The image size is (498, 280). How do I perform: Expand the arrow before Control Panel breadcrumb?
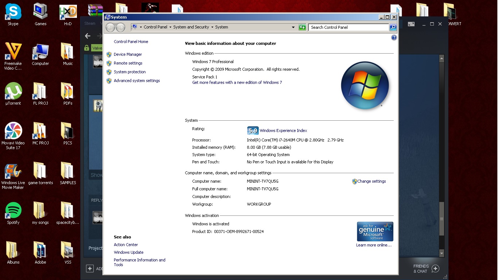coord(141,27)
